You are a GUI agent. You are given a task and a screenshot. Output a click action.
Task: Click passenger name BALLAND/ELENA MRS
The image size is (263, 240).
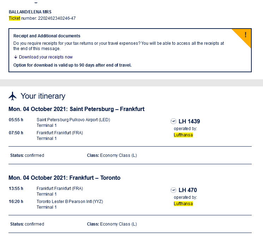[30, 12]
